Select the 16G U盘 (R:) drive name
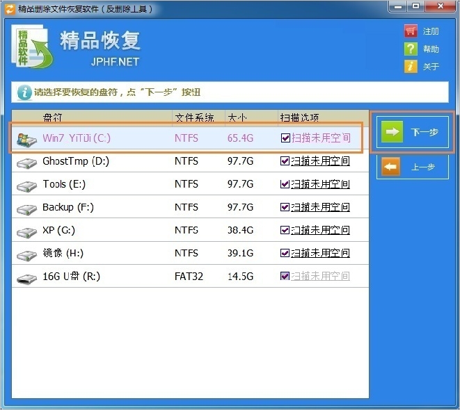 71,276
